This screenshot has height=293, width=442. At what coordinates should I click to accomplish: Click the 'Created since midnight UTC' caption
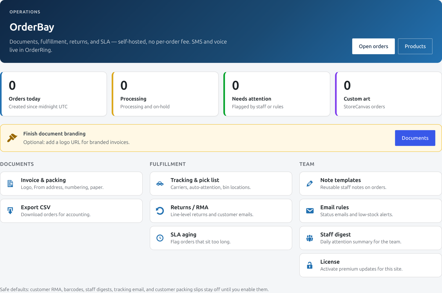(38, 107)
